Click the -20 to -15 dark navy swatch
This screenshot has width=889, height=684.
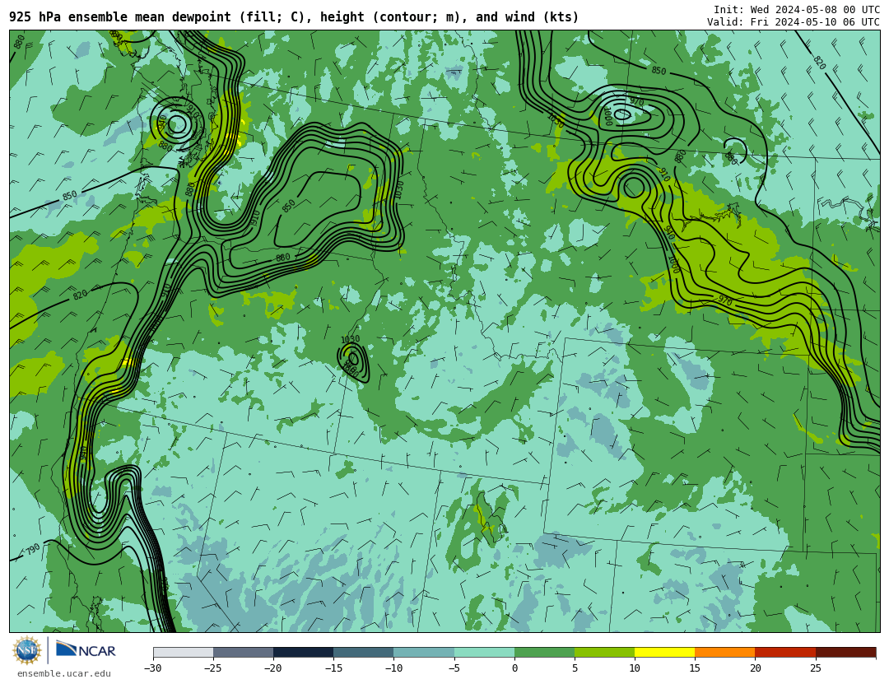click(303, 652)
